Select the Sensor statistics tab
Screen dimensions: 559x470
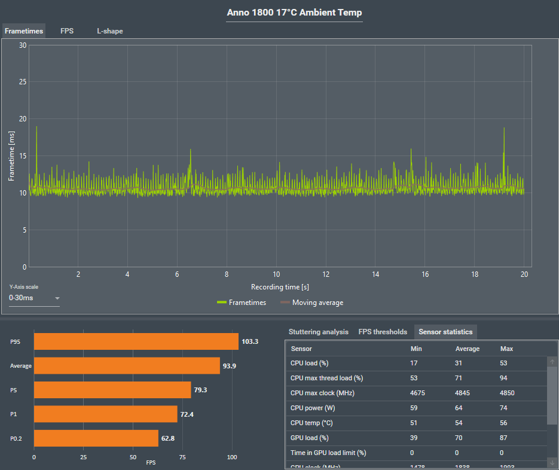coord(445,332)
